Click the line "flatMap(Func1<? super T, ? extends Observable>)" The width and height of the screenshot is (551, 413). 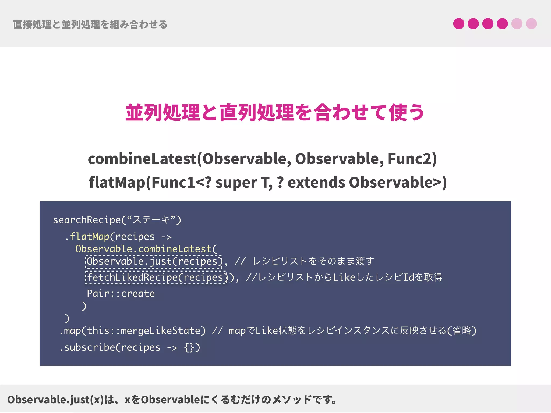coord(268,182)
